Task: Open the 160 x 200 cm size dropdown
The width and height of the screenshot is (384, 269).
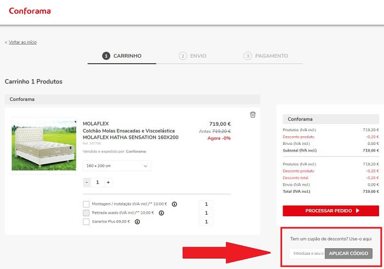Action: [117, 166]
